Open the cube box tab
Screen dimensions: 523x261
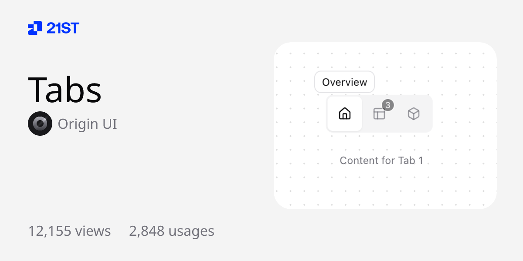[413, 114]
